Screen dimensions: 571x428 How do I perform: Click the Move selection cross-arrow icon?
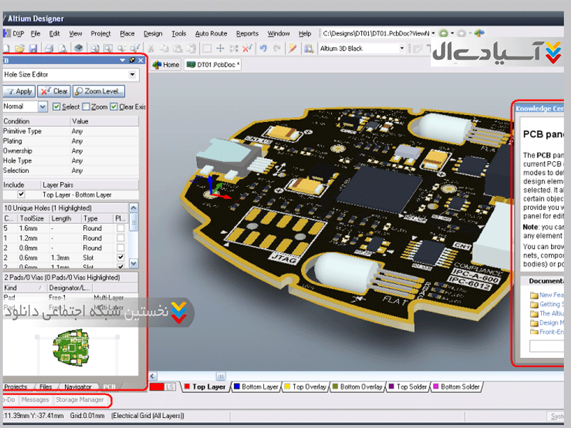221,49
